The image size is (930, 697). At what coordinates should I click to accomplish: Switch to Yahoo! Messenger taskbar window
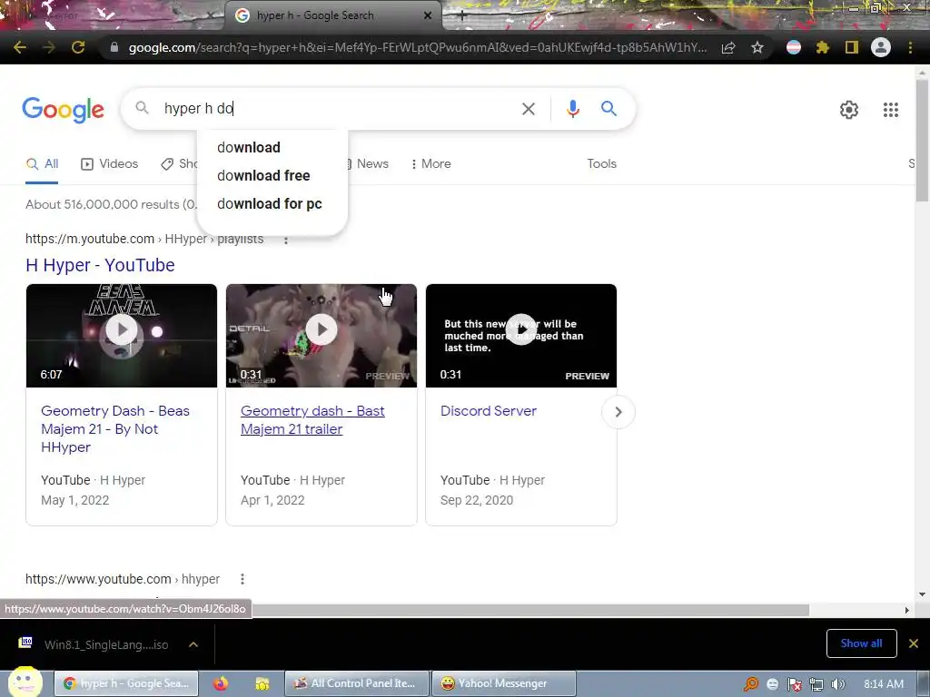point(503,683)
